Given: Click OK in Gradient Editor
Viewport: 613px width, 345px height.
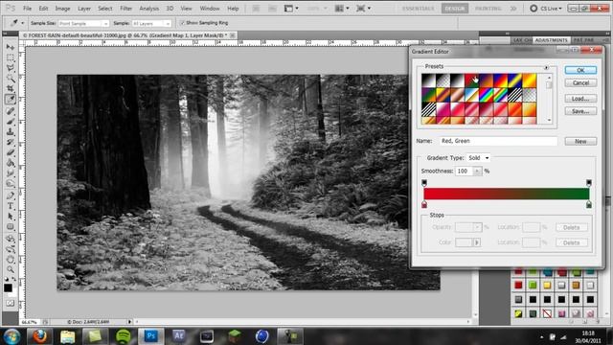Looking at the screenshot, I should [580, 70].
